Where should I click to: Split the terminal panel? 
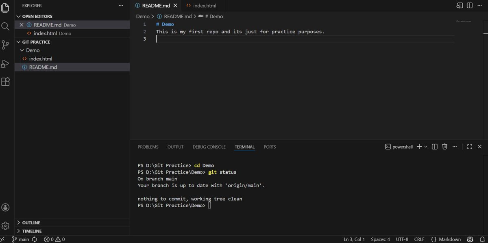point(434,147)
